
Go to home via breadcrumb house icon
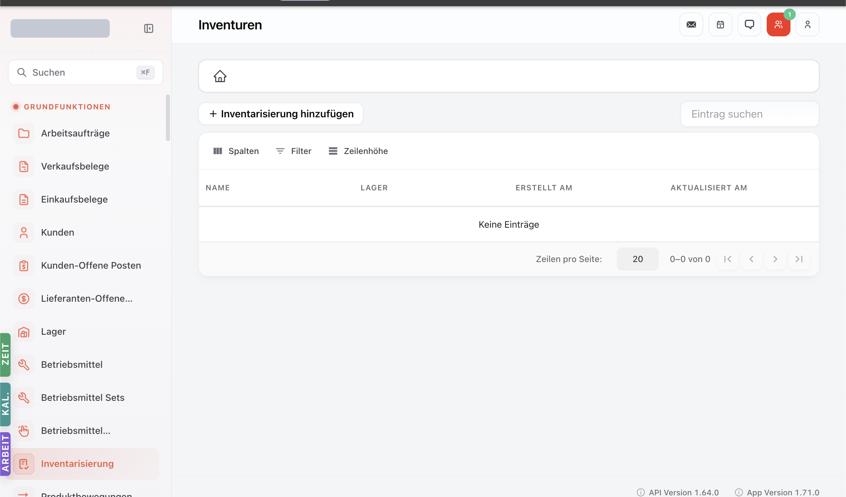220,76
